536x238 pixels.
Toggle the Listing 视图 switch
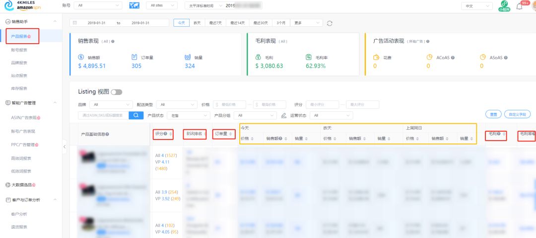(117, 92)
